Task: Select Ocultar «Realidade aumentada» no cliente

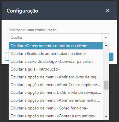Action: click(x=56, y=54)
